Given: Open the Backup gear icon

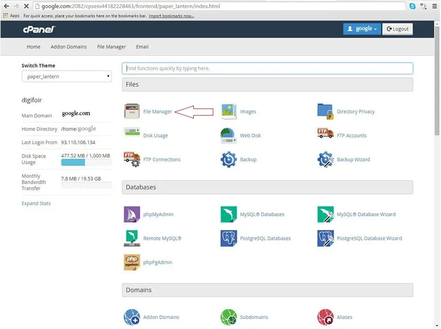Looking at the screenshot, I should pyautogui.click(x=228, y=159).
